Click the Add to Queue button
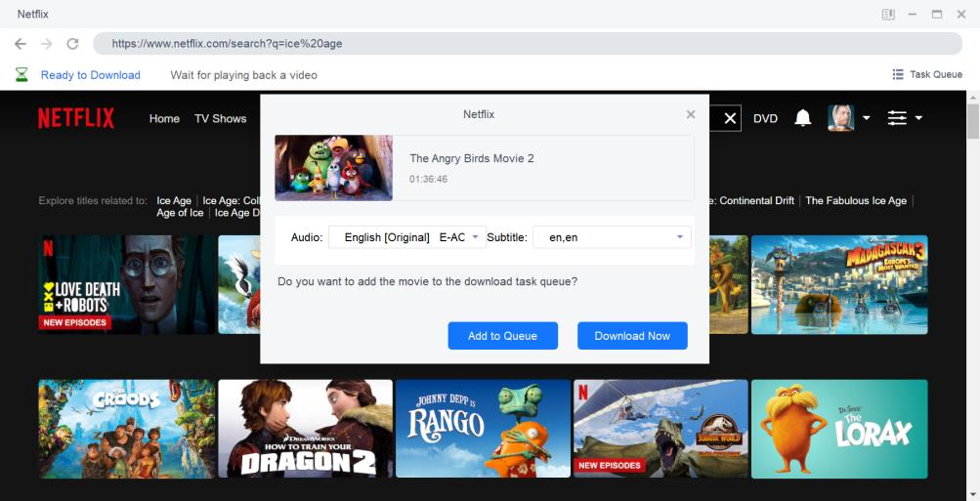The image size is (980, 501). (x=502, y=335)
